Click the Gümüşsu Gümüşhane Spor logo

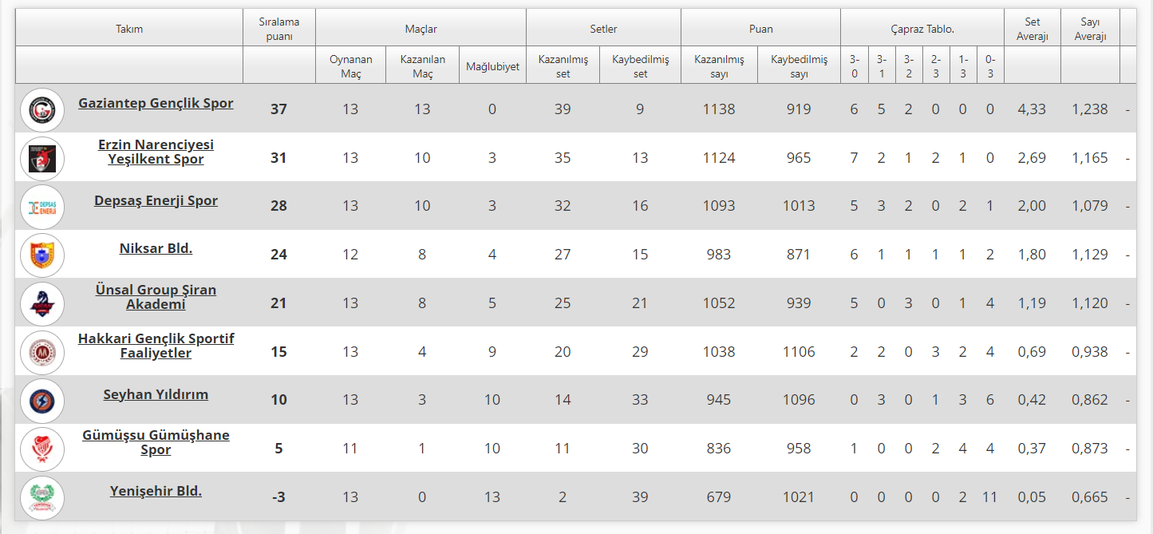pos(41,449)
